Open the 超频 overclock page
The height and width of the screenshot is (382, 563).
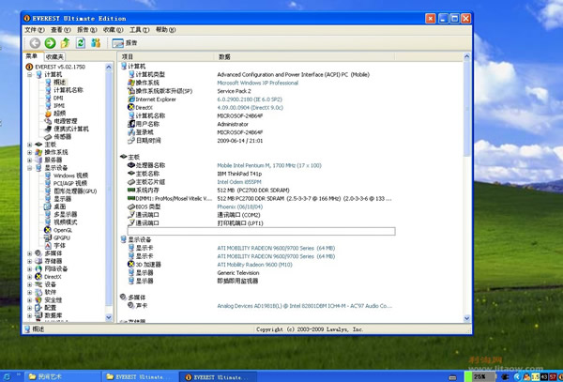tap(60, 114)
